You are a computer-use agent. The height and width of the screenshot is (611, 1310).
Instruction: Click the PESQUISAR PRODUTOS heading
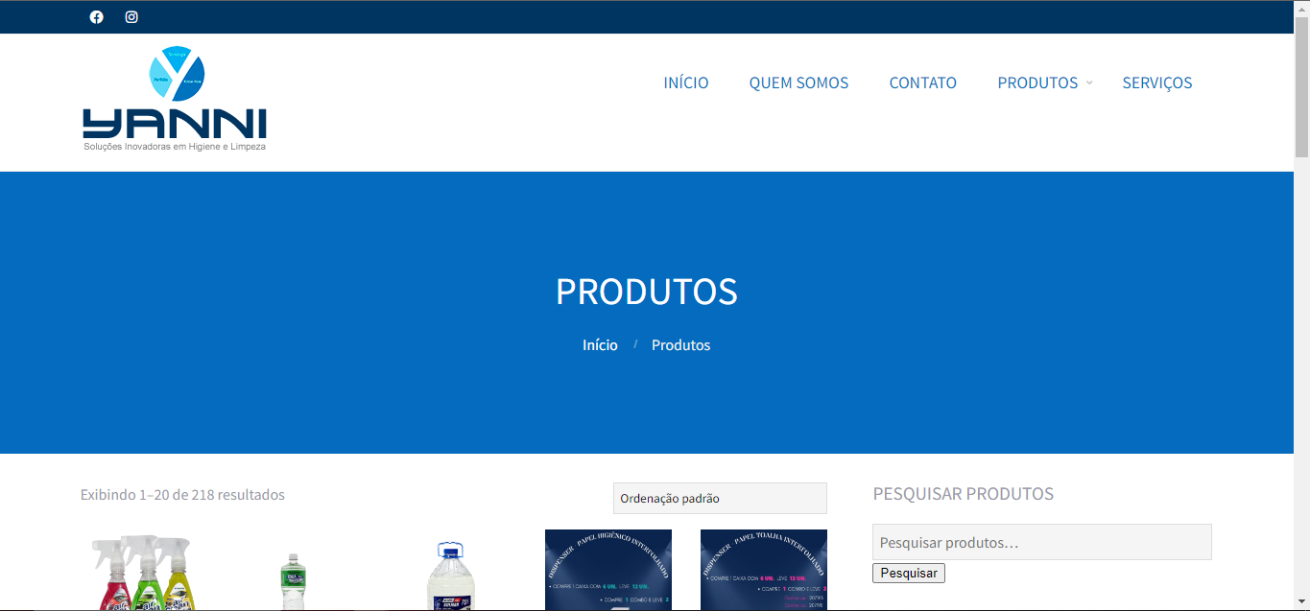[963, 494]
